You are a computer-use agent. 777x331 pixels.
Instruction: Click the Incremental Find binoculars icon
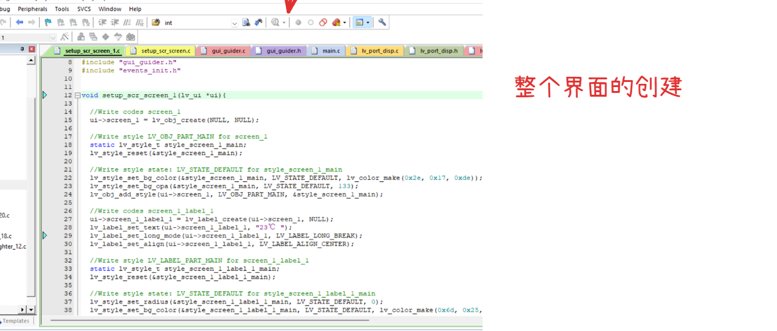pyautogui.click(x=258, y=22)
